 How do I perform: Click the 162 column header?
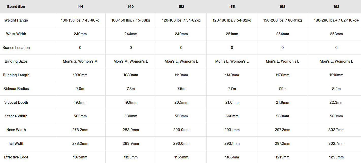[336, 7]
